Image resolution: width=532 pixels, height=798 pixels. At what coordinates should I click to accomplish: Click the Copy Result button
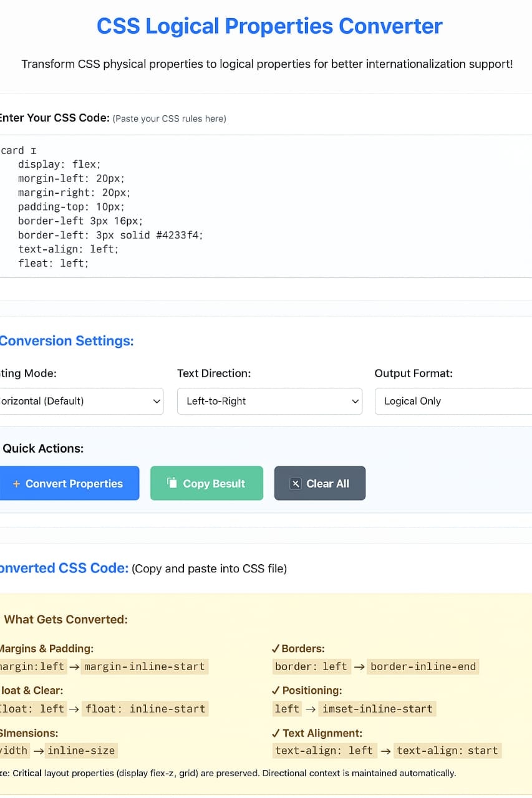[207, 483]
